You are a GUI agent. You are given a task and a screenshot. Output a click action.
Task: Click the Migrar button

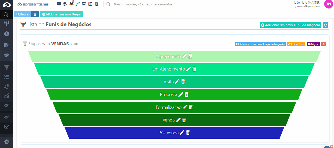click(313, 44)
